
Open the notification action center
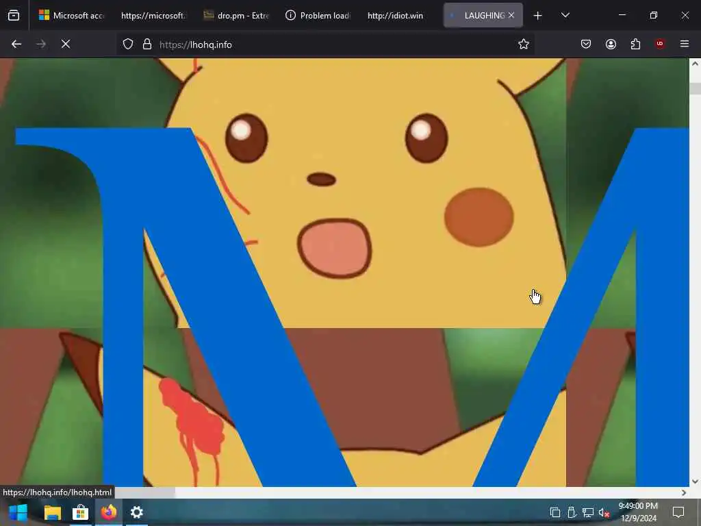pos(678,512)
